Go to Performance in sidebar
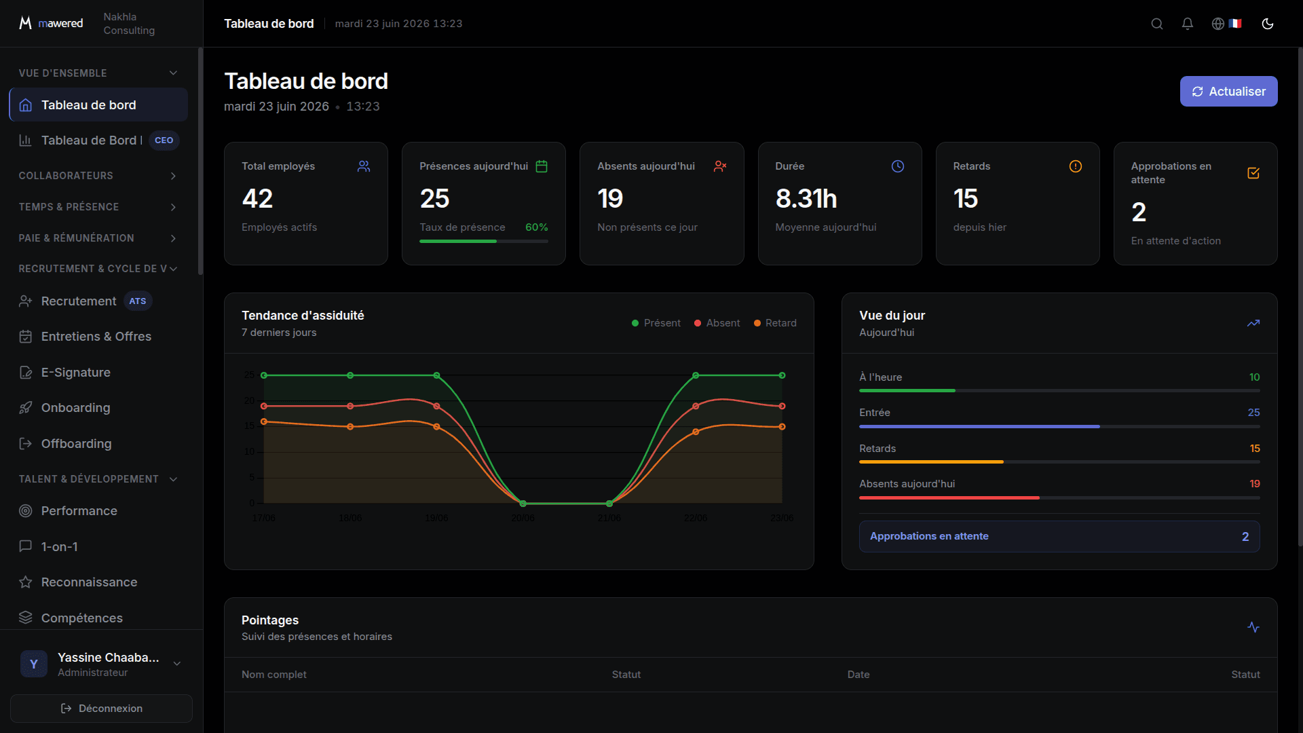Viewport: 1303px width, 733px height. coord(98,511)
